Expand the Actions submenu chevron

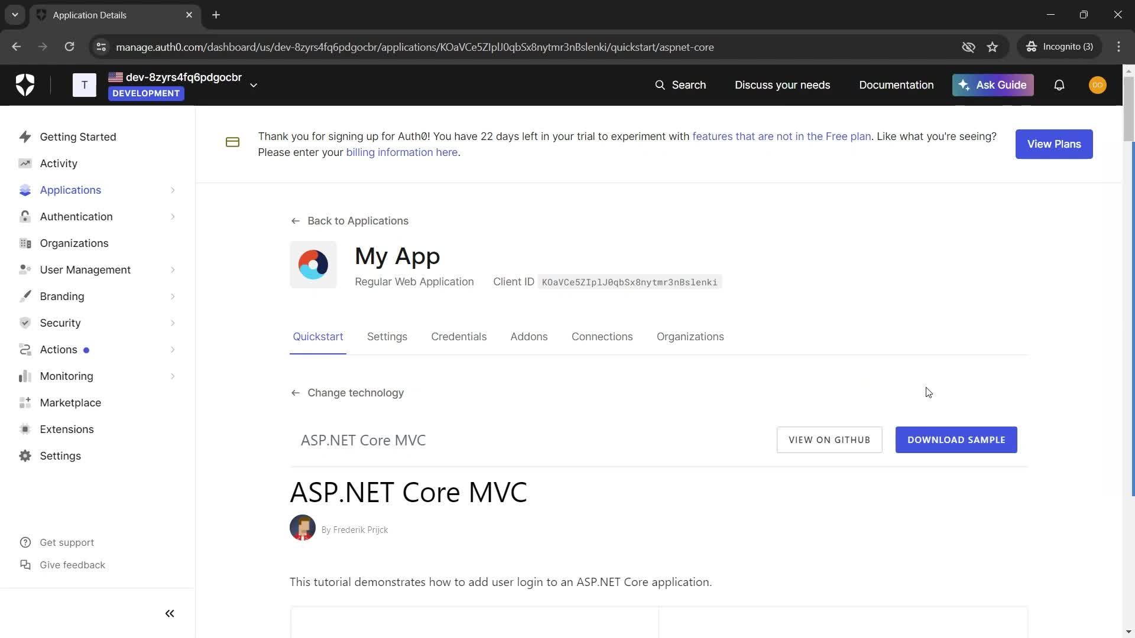pos(173,350)
